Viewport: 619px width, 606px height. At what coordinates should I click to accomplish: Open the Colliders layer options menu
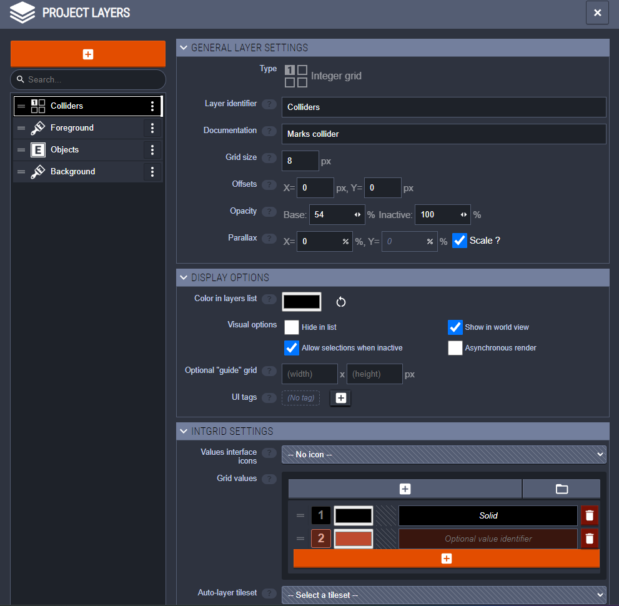(152, 106)
